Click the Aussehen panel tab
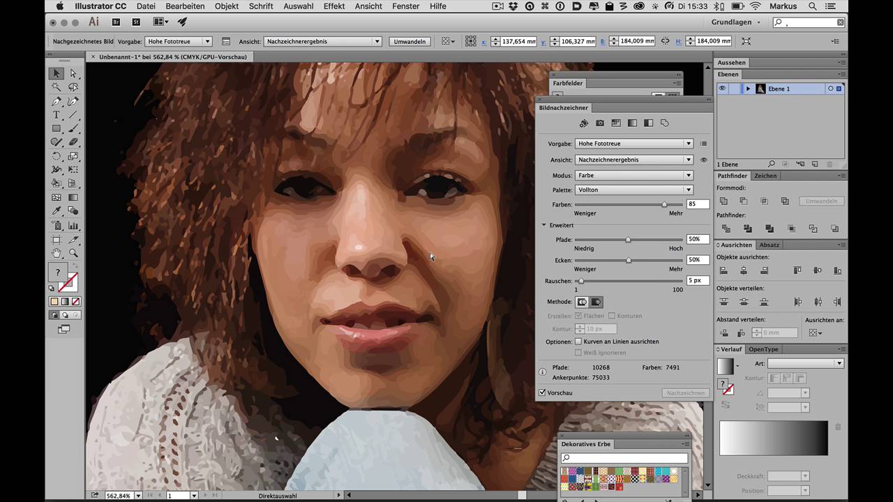Image resolution: width=893 pixels, height=502 pixels. click(731, 63)
